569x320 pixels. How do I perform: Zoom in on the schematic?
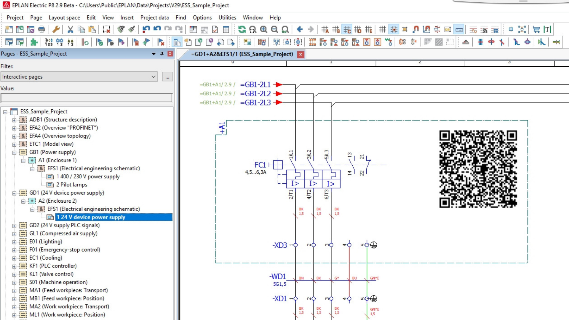(x=263, y=29)
